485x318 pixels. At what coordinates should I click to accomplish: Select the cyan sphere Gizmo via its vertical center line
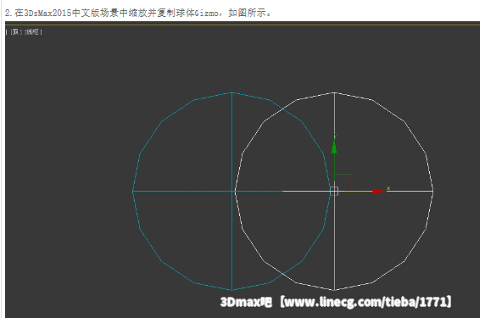click(232, 191)
